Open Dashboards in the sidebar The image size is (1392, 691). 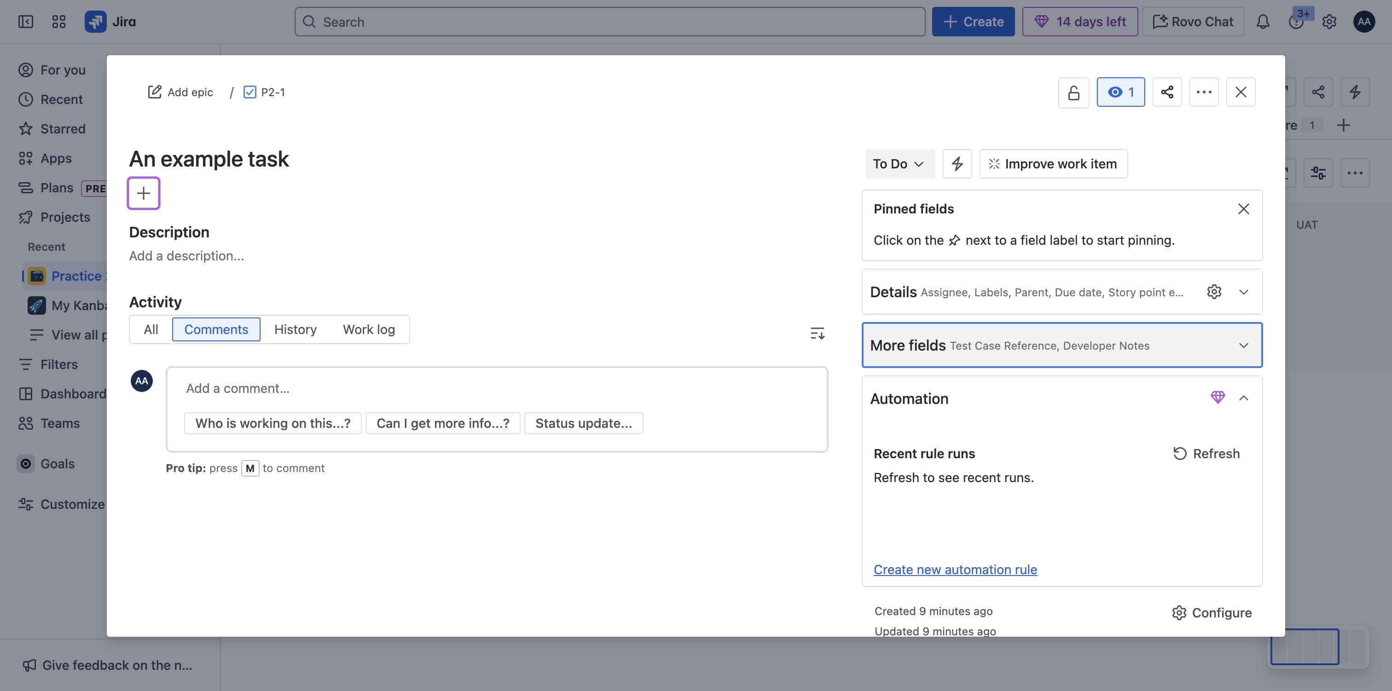click(x=62, y=394)
